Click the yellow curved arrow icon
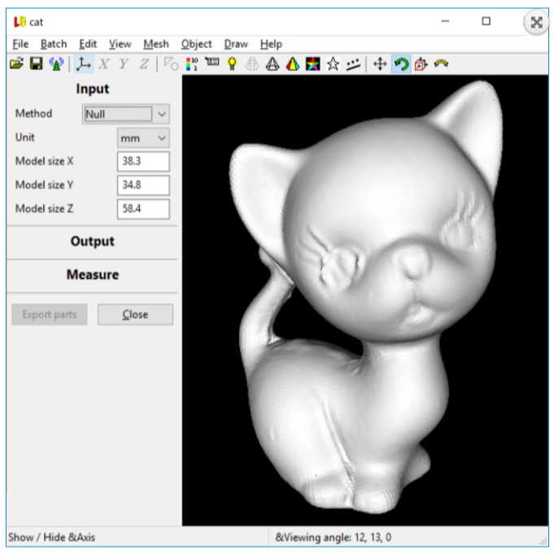554x554 pixels. [x=441, y=63]
